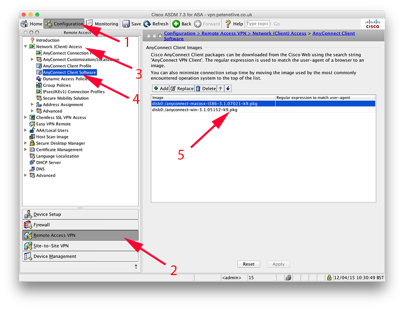Select DHCP Server

[x=48, y=162]
